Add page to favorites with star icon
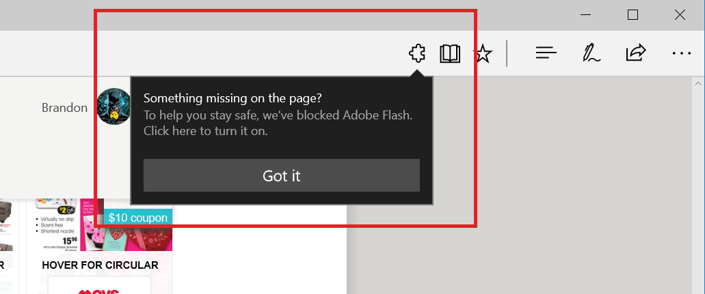Image resolution: width=705 pixels, height=294 pixels. 483,53
